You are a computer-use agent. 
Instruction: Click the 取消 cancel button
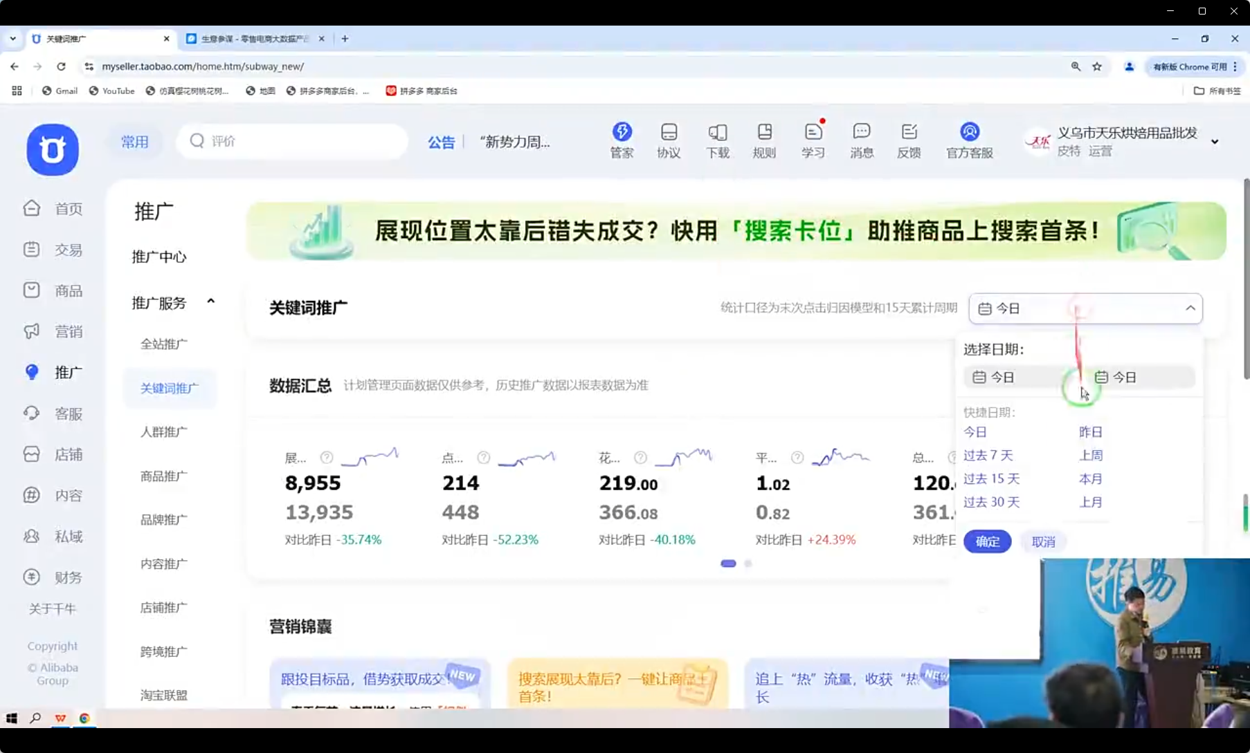1043,541
